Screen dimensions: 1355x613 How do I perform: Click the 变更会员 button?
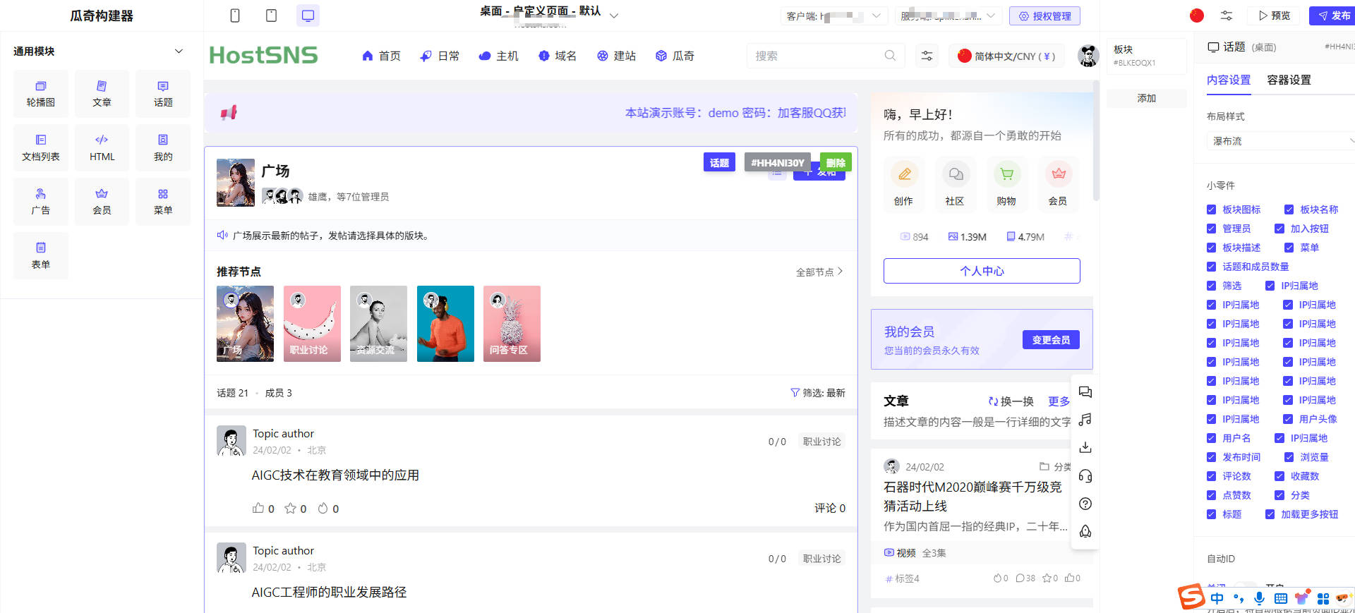[x=1050, y=340]
